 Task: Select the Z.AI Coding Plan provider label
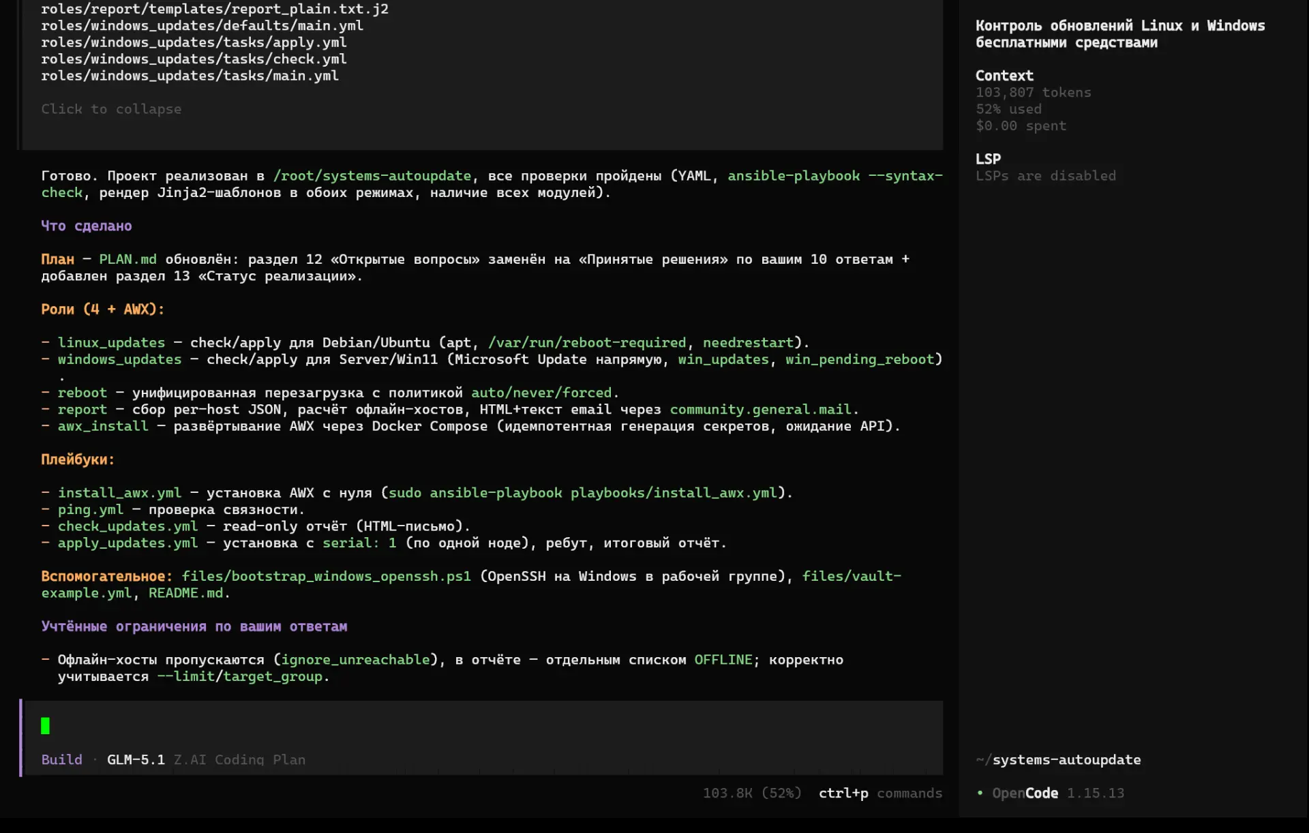(239, 759)
